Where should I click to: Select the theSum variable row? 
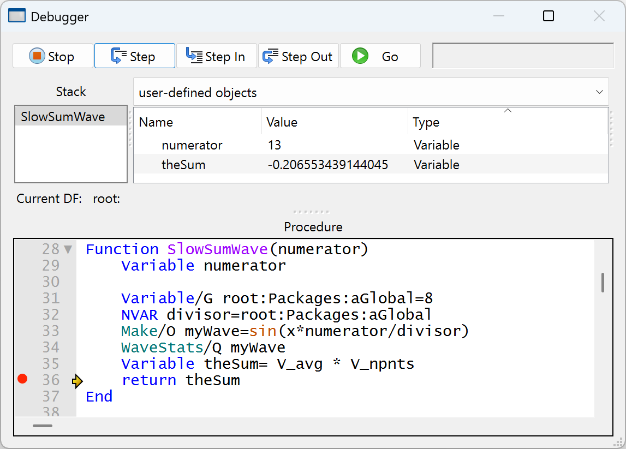pyautogui.click(x=183, y=165)
